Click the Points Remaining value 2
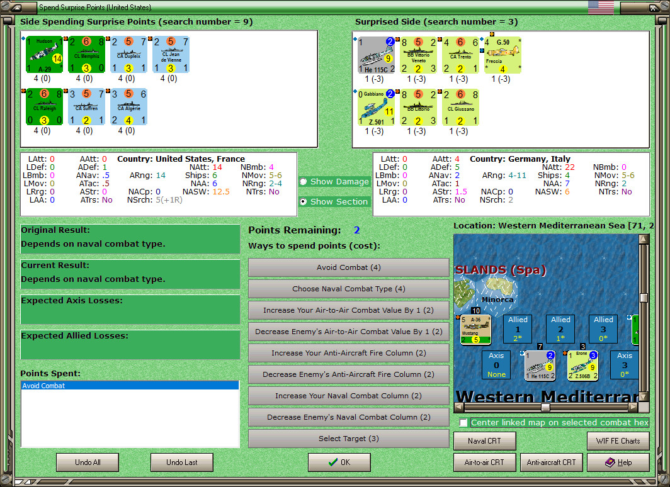Screen dimensions: 670x487 pyautogui.click(x=357, y=230)
